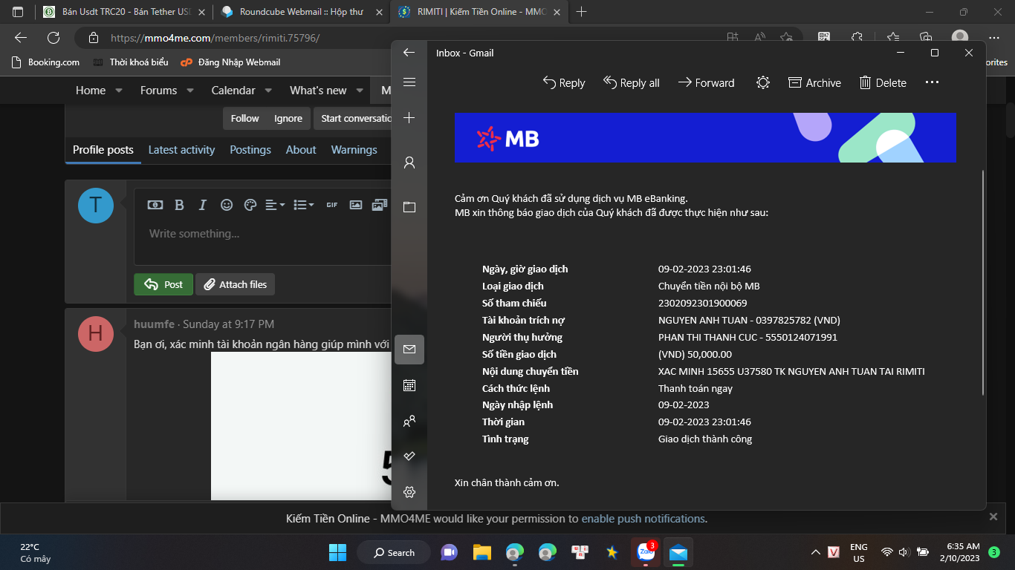Ignore the RIMITI member

pos(288,118)
